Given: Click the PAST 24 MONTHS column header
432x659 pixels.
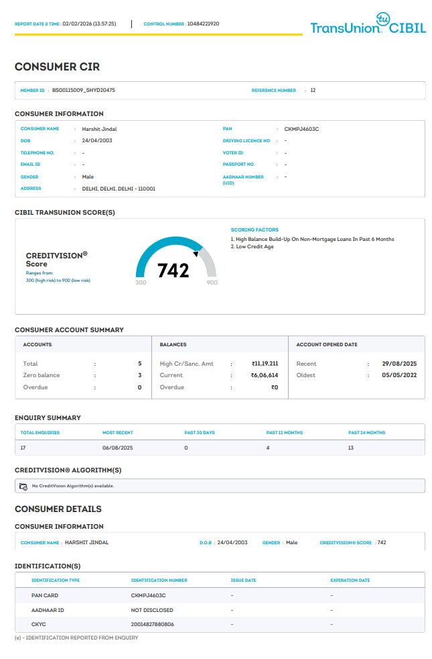Looking at the screenshot, I should click(366, 433).
